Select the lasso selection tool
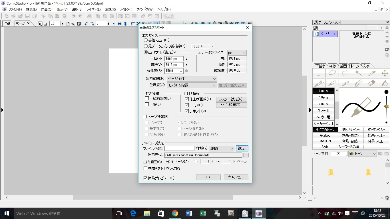The width and height of the screenshot is (390, 219). pos(332,73)
